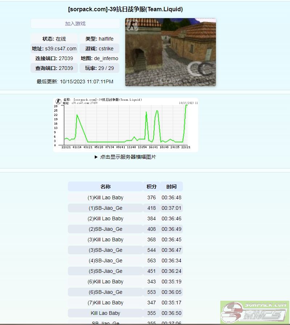Viewport: 290px width, 325px height.
Task: Select player row (1)Kill Lao Baby
Action: coord(105,197)
